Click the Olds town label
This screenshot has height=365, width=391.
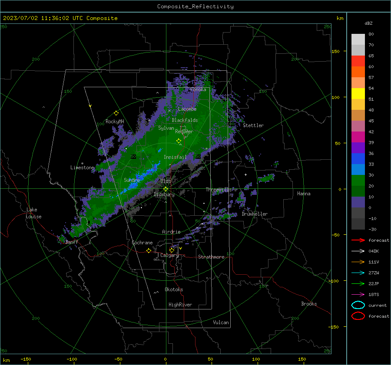coord(166,181)
